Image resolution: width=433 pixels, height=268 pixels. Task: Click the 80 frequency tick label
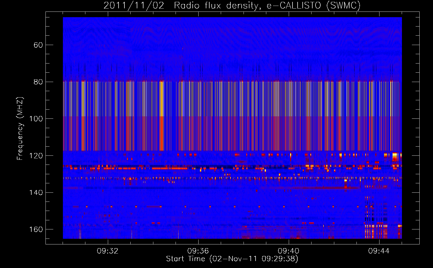pos(38,82)
